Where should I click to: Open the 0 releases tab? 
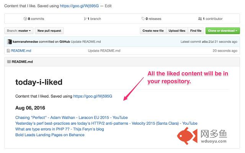[152, 19]
